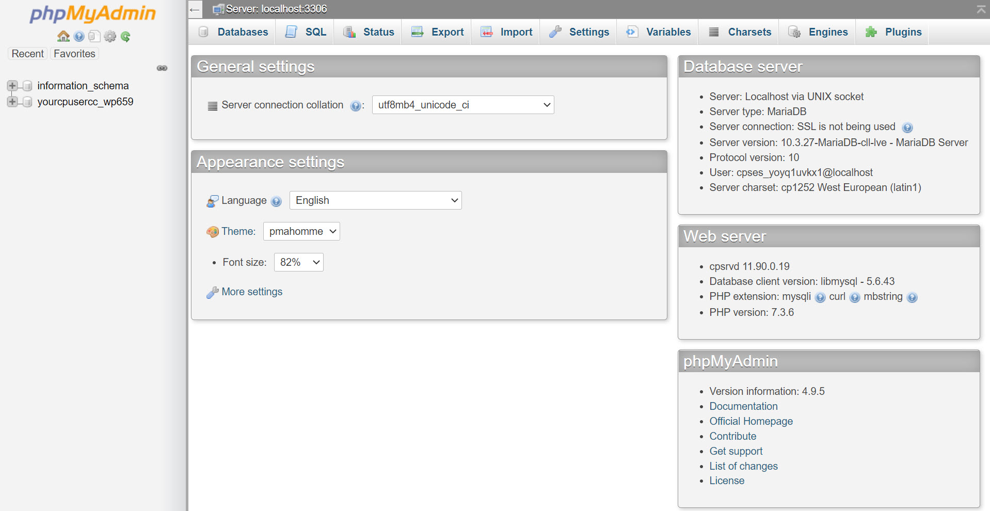Click the help icon next to Language
Screen dimensions: 990x511
[277, 201]
